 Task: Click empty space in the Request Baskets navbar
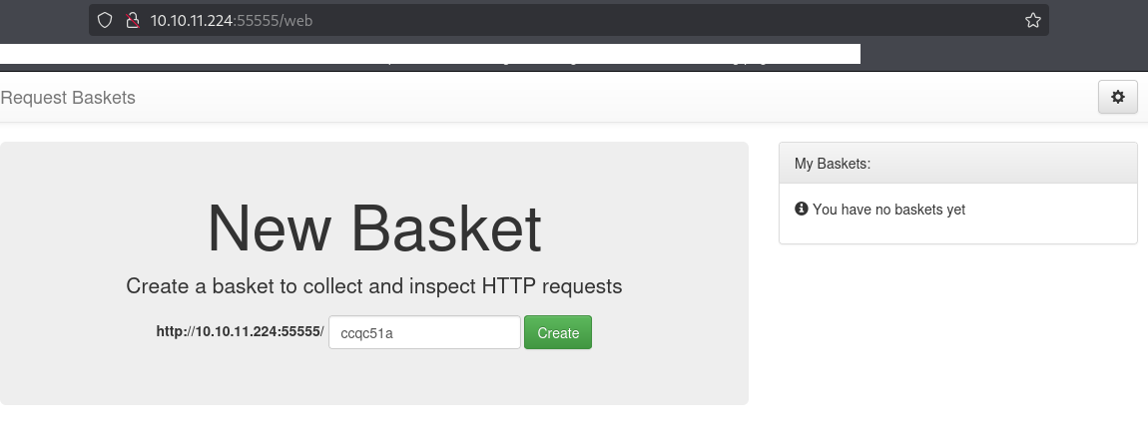click(x=599, y=98)
